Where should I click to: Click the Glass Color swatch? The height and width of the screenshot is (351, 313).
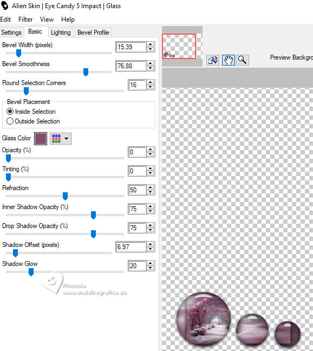coord(41,139)
